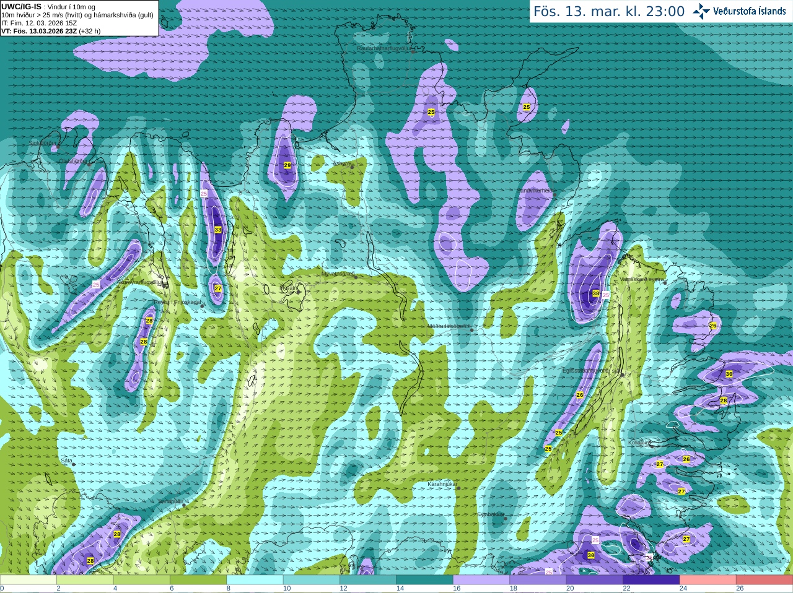Select the 16–18 m/s light purple legend color
The height and width of the screenshot is (593, 793).
point(481,580)
